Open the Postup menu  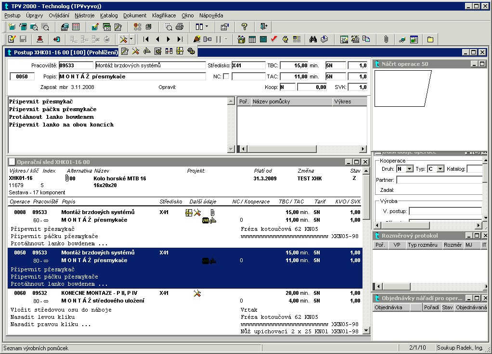click(x=12, y=15)
